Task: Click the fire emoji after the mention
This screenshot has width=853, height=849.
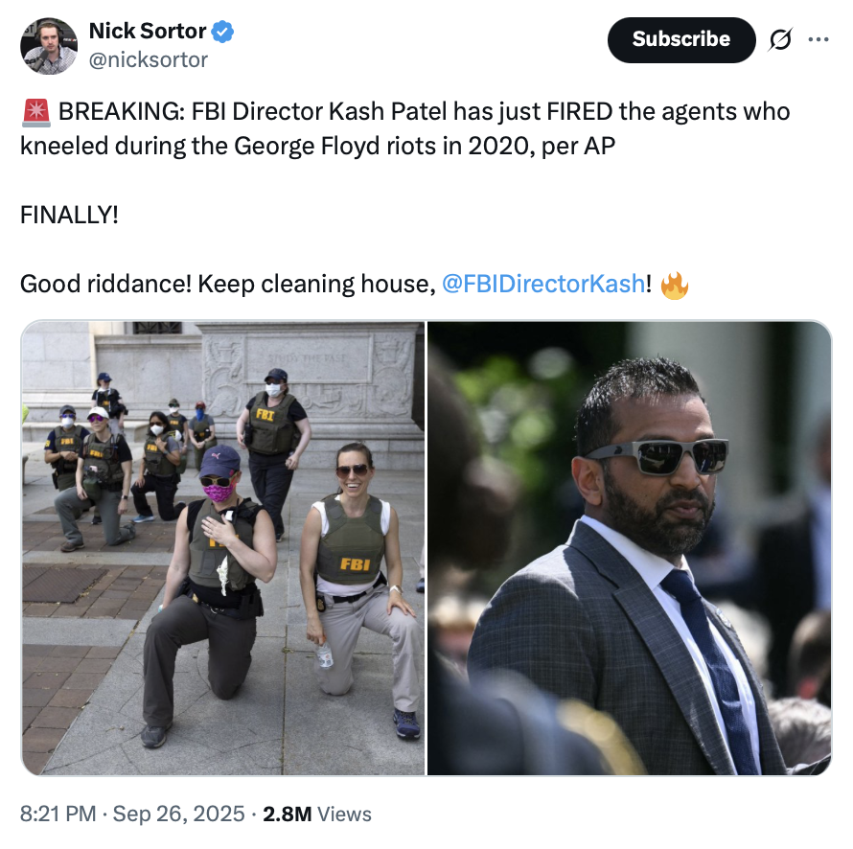Action: pos(675,285)
